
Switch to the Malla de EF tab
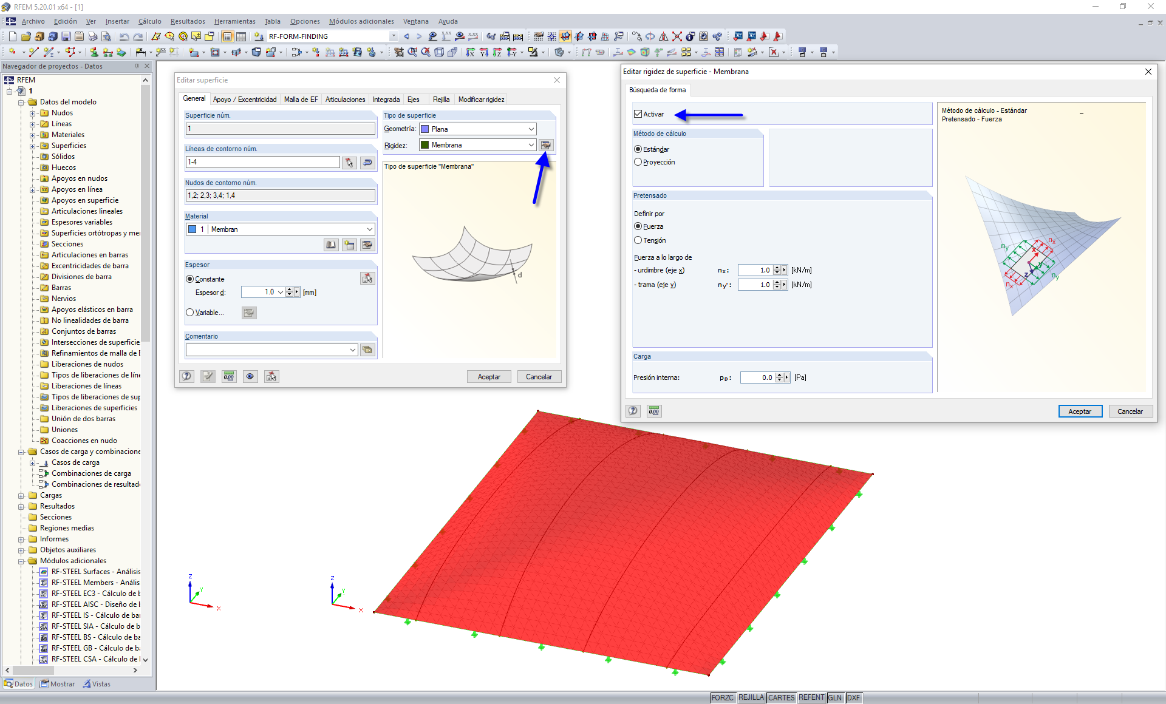[x=301, y=100]
